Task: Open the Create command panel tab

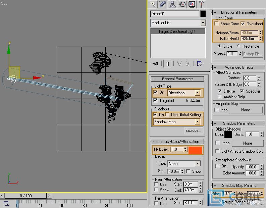Action: coord(153,4)
